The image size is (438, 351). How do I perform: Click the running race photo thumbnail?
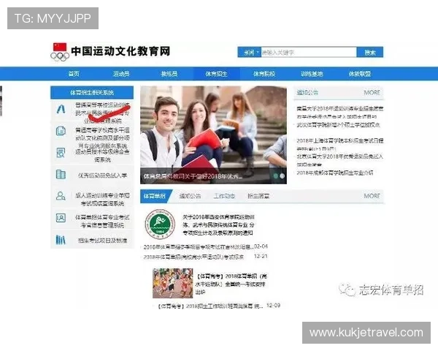[x=172, y=283]
